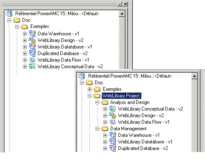This screenshot has height=159, width=205.
Task: Select 'WebLibrary Design - v2' label in the left window
Action: tap(61, 40)
